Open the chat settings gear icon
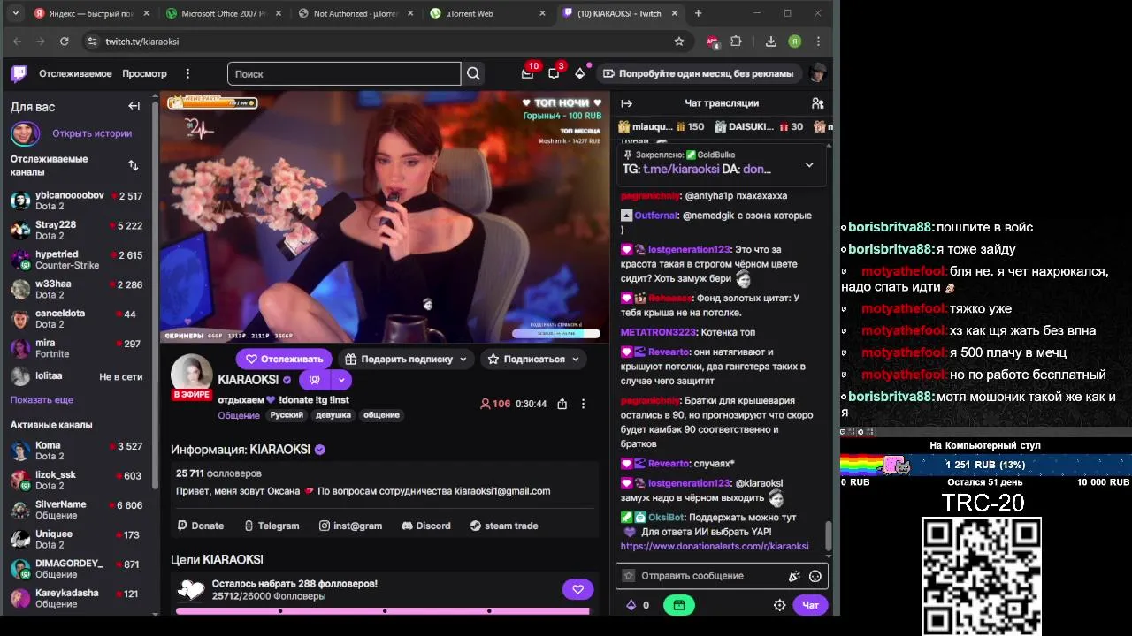The image size is (1132, 636). (779, 605)
